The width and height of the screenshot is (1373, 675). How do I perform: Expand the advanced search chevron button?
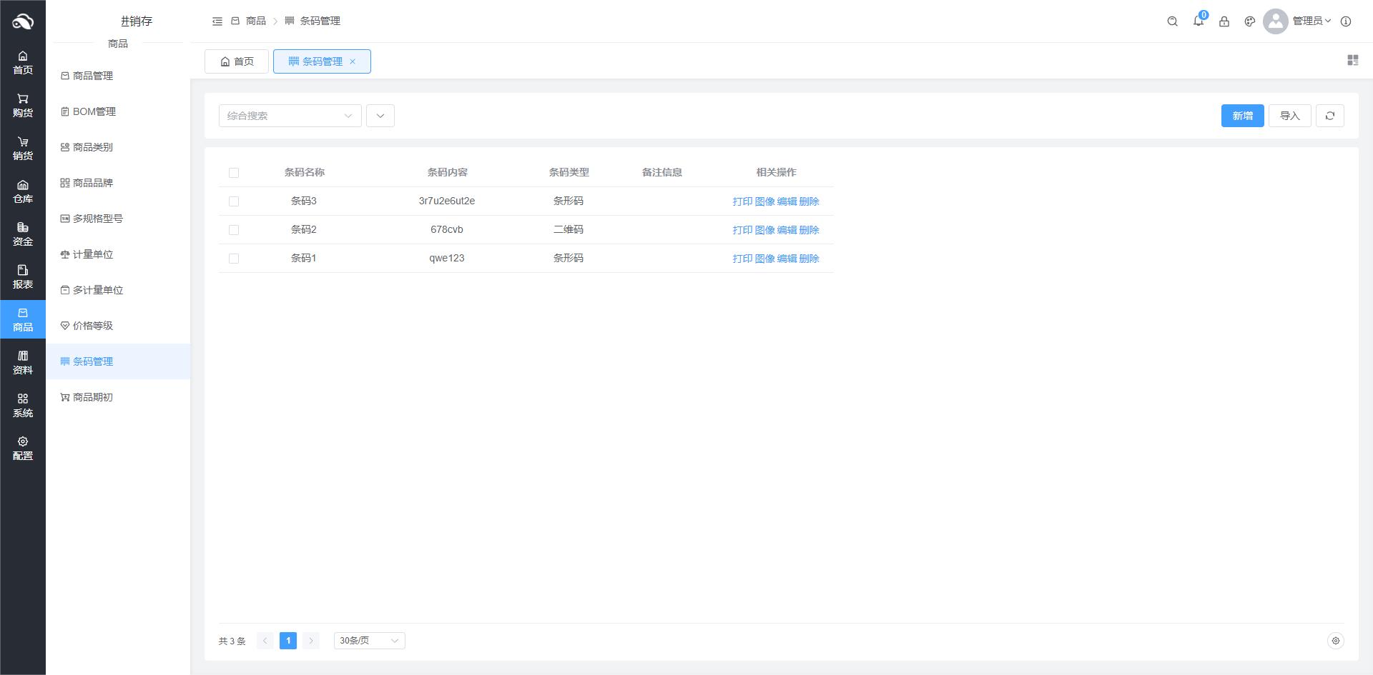pos(380,116)
